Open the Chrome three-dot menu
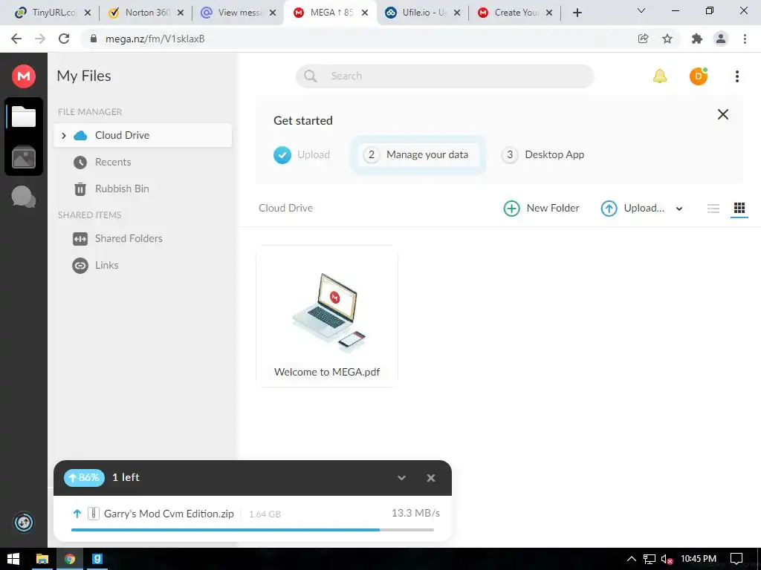Screen dimensions: 761x570 pyautogui.click(x=745, y=39)
